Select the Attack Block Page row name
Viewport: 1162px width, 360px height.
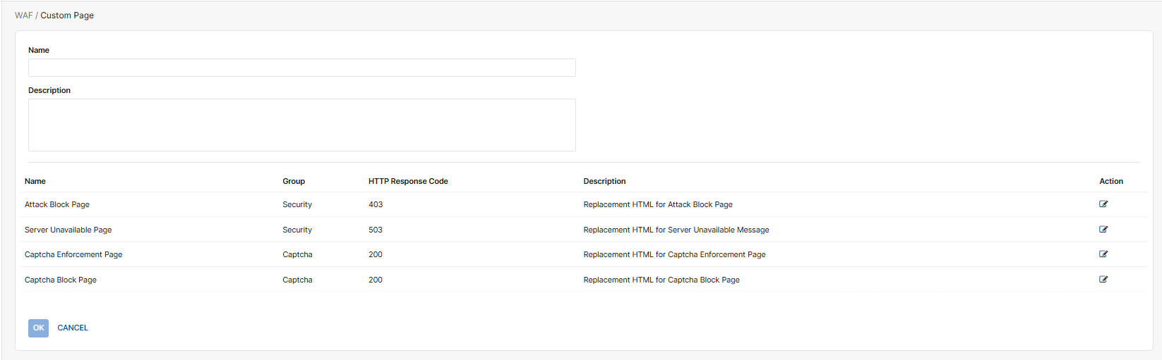coord(57,204)
